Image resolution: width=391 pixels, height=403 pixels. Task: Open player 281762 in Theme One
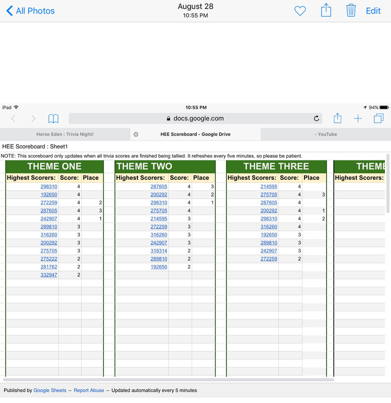click(x=49, y=267)
